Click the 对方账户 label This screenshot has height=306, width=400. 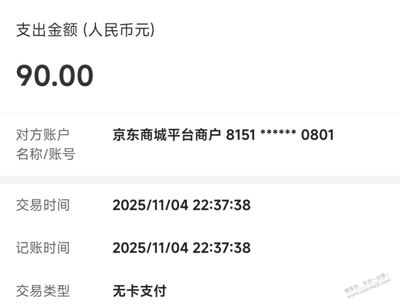[43, 135]
